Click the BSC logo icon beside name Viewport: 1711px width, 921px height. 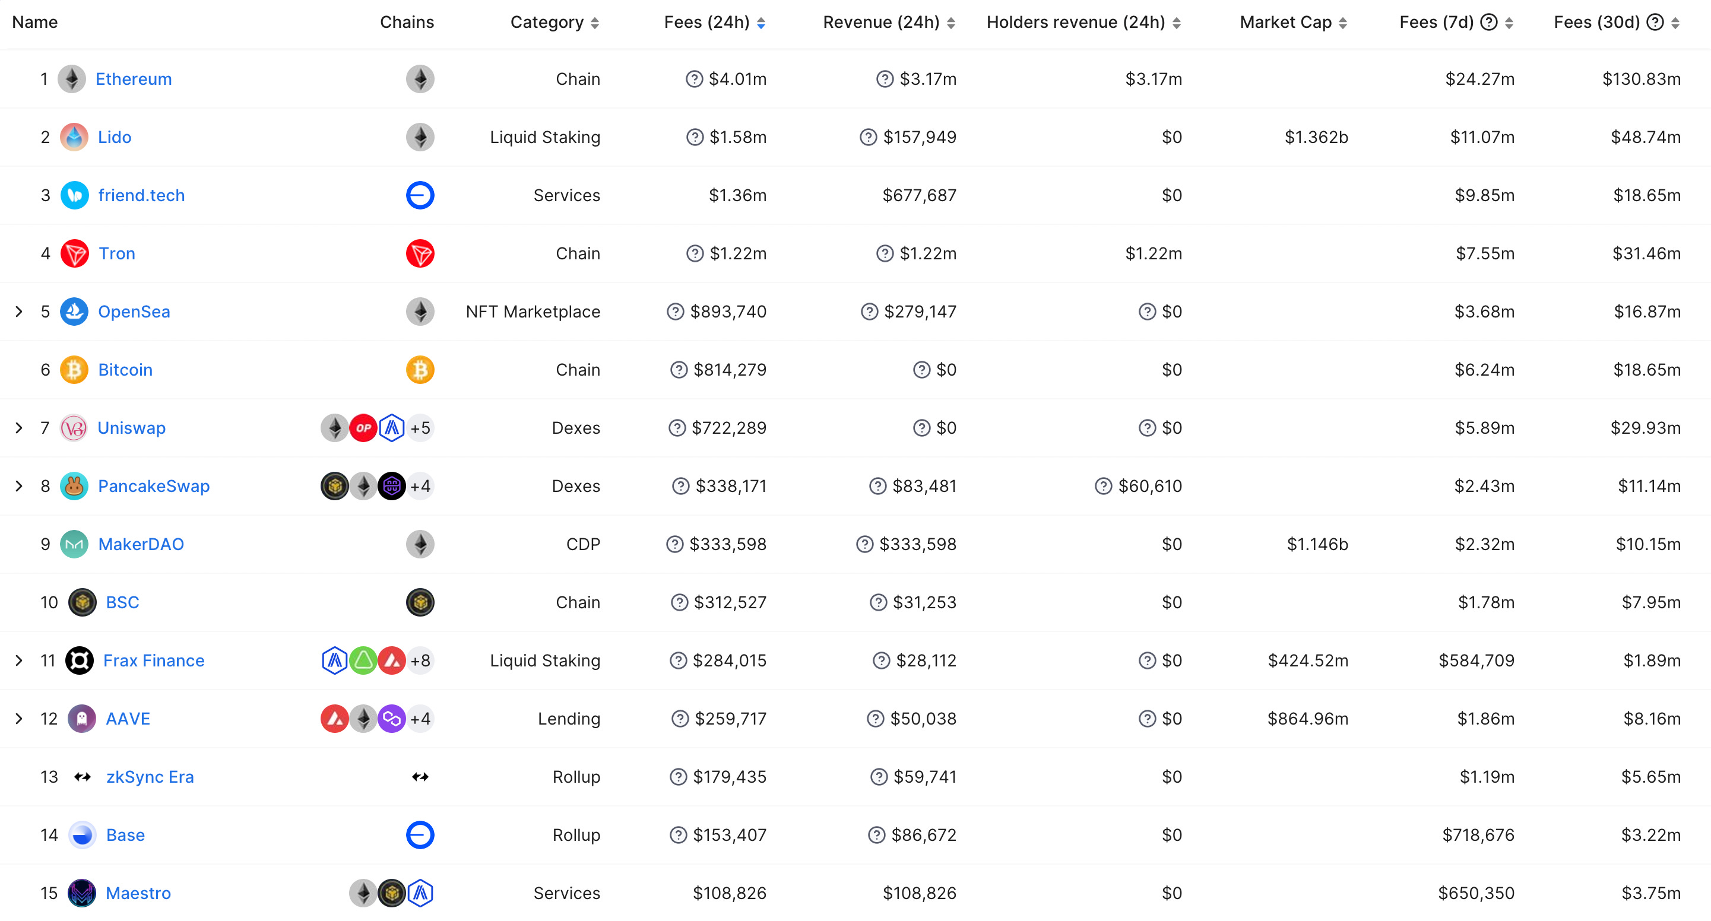[x=83, y=602]
